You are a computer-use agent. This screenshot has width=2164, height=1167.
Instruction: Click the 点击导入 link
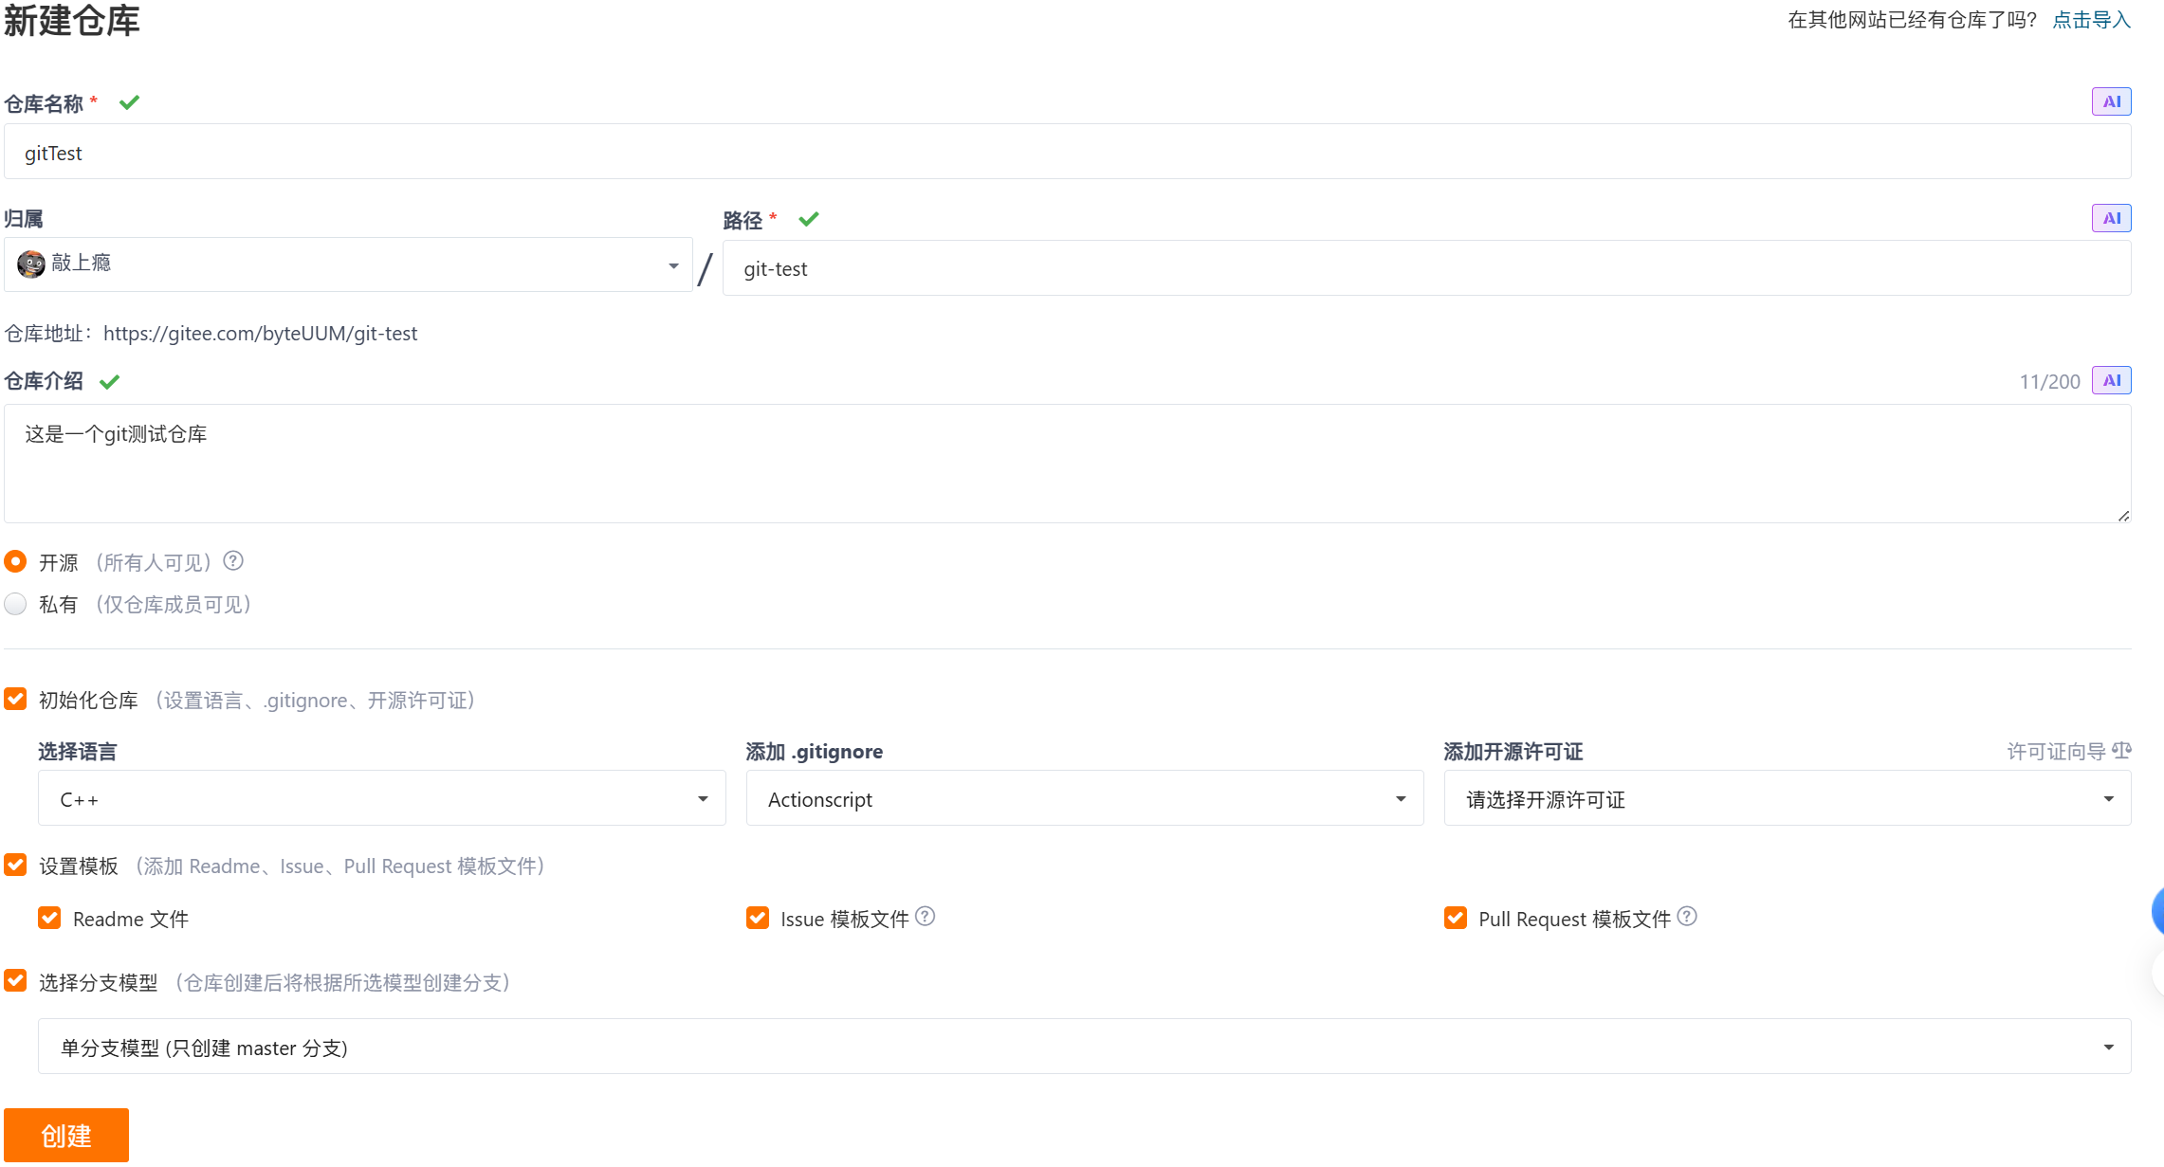(x=2091, y=20)
